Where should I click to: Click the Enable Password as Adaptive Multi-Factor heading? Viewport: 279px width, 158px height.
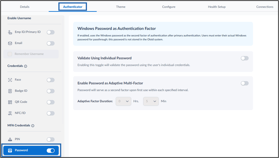pyautogui.click(x=110, y=83)
